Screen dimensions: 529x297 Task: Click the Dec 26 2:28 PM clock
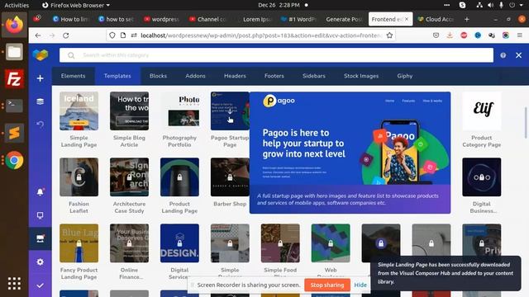(279, 5)
